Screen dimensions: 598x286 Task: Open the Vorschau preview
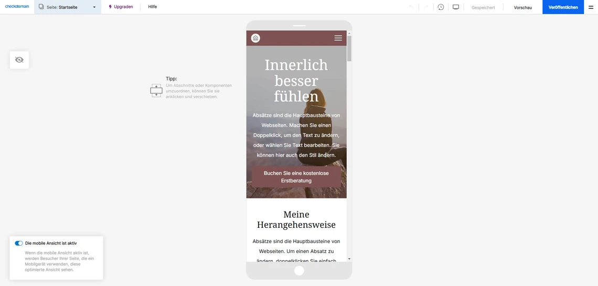tap(523, 7)
